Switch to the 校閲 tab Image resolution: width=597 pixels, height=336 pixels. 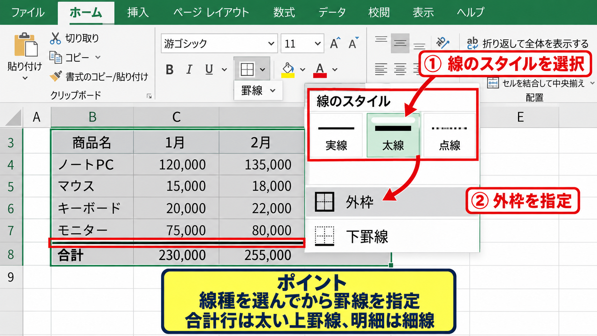(379, 12)
